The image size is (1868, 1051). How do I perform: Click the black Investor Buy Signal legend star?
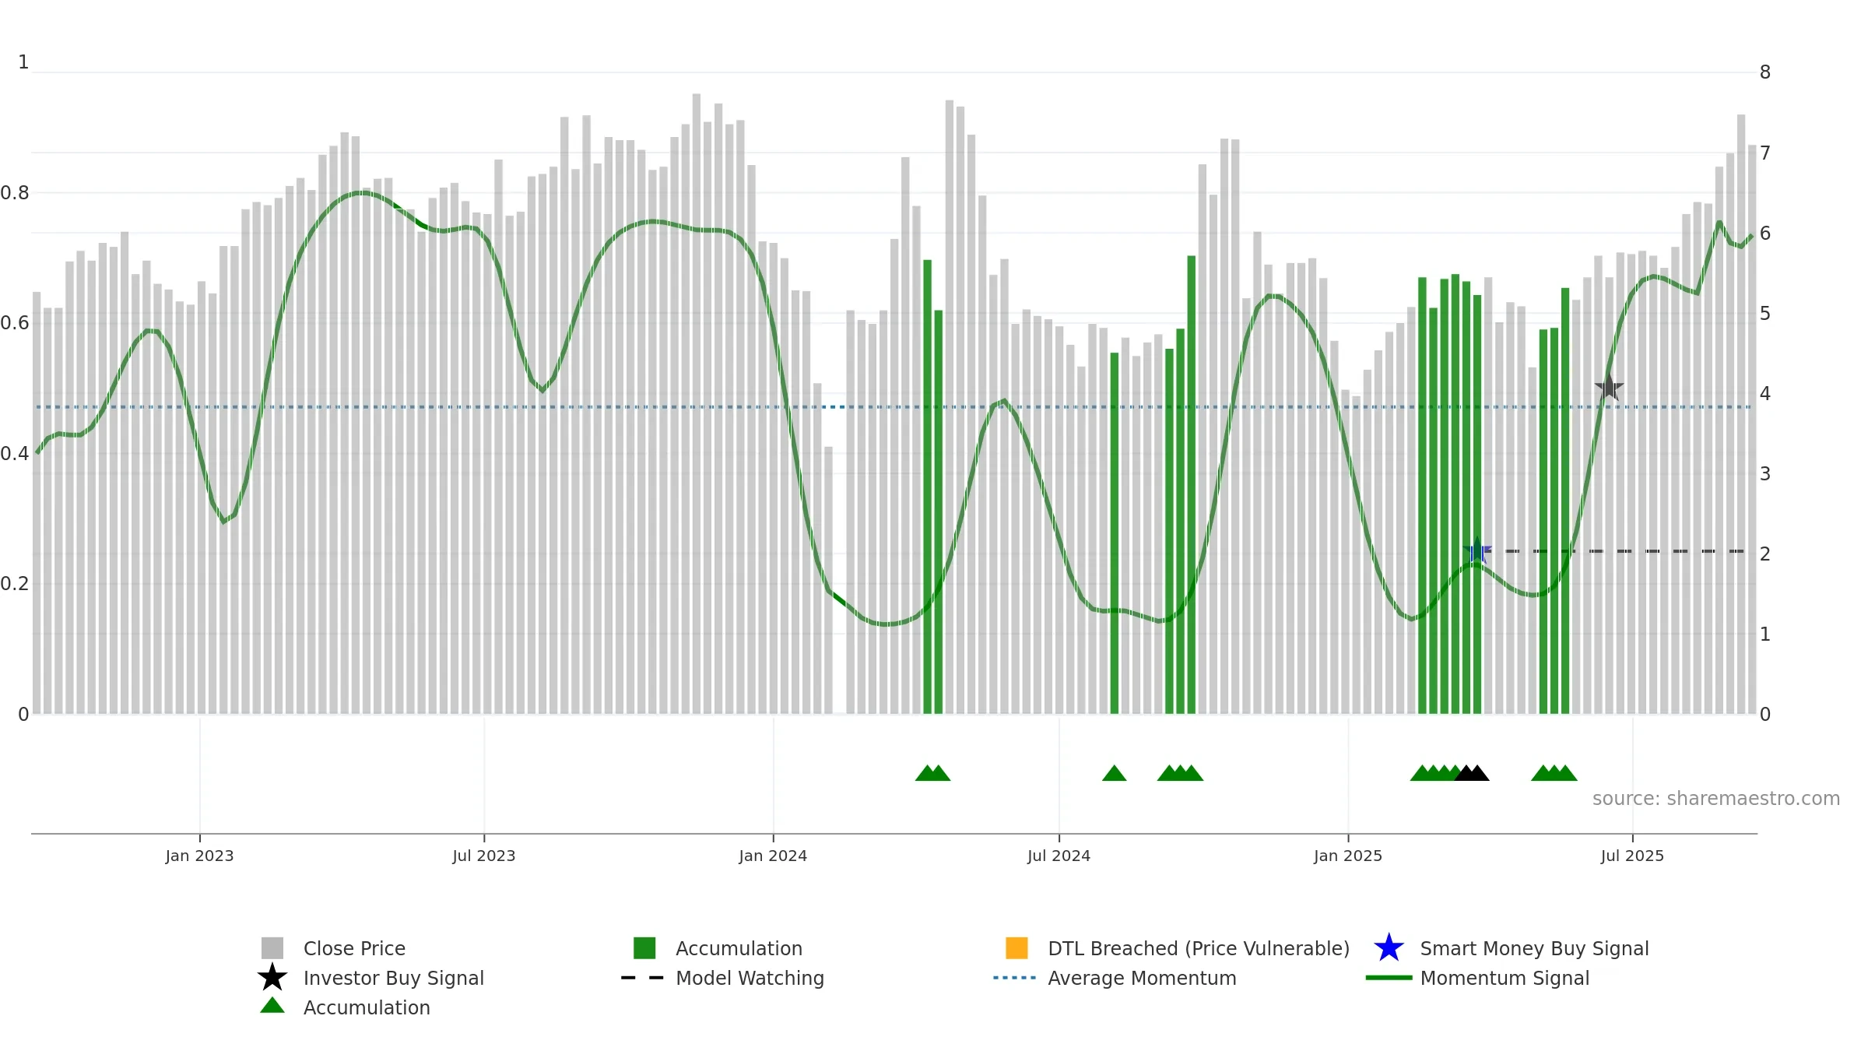coord(272,977)
